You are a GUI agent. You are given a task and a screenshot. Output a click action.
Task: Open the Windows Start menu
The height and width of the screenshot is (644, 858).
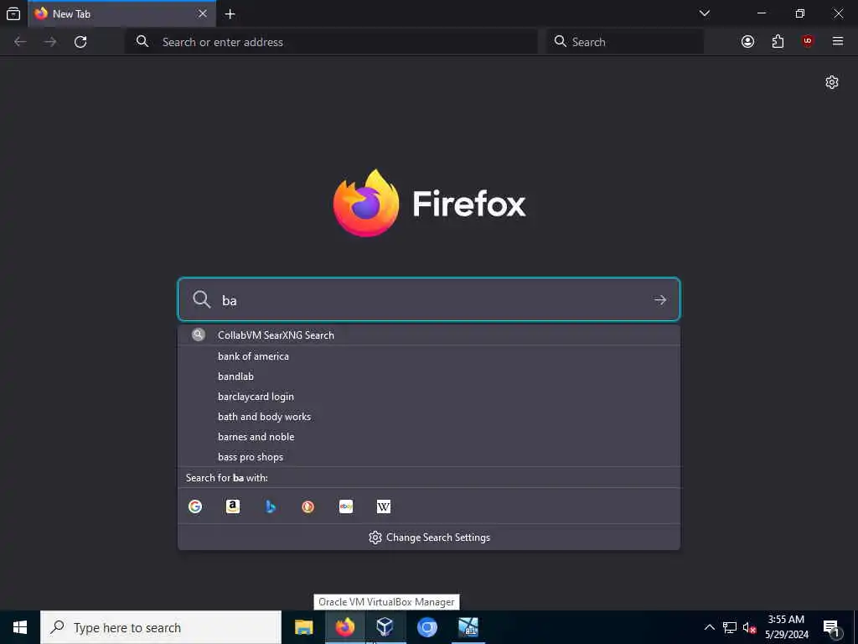(20, 627)
